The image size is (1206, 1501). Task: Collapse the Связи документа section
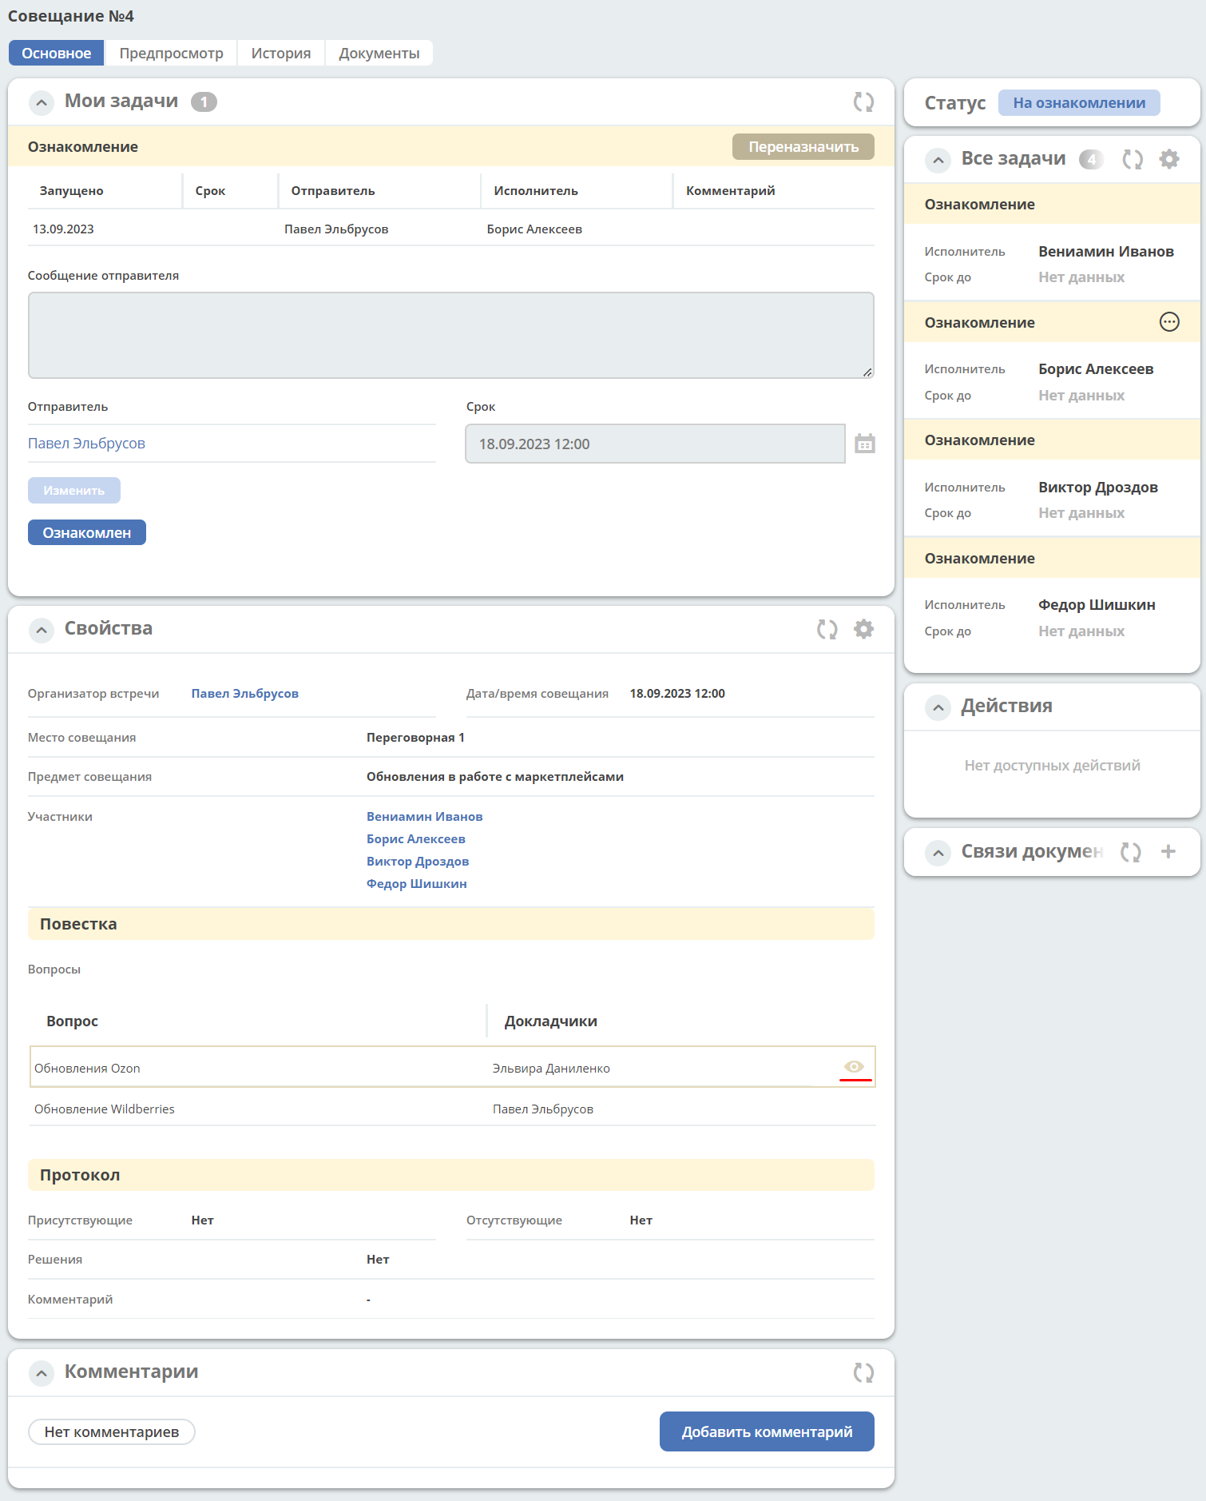(x=938, y=853)
